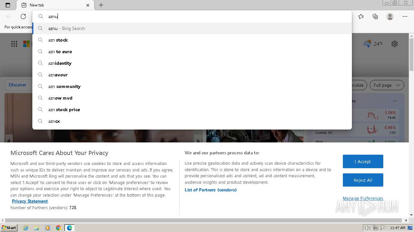Open page settings gear icon
The width and height of the screenshot is (414, 232).
pyautogui.click(x=395, y=44)
